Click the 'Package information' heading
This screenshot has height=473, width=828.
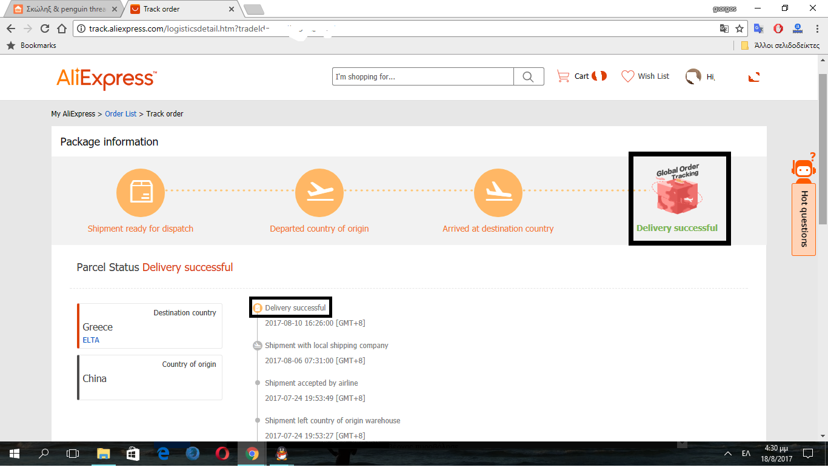(x=109, y=142)
